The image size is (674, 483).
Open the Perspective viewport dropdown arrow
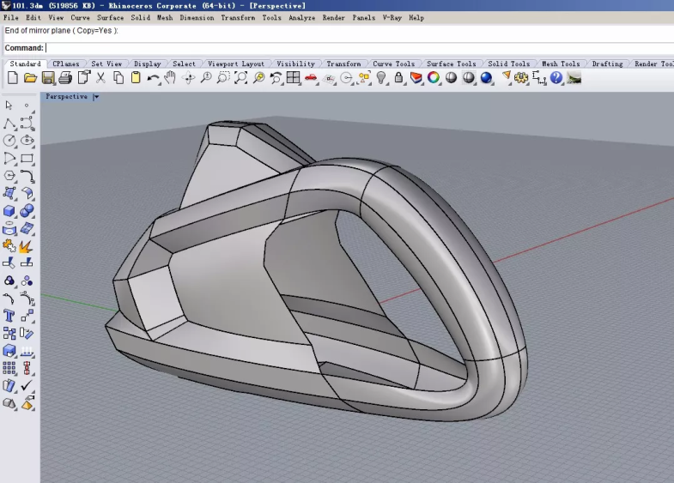tap(96, 97)
